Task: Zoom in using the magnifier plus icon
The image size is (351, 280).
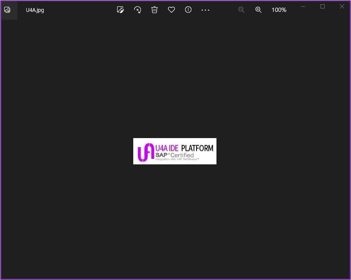Action: (258, 10)
